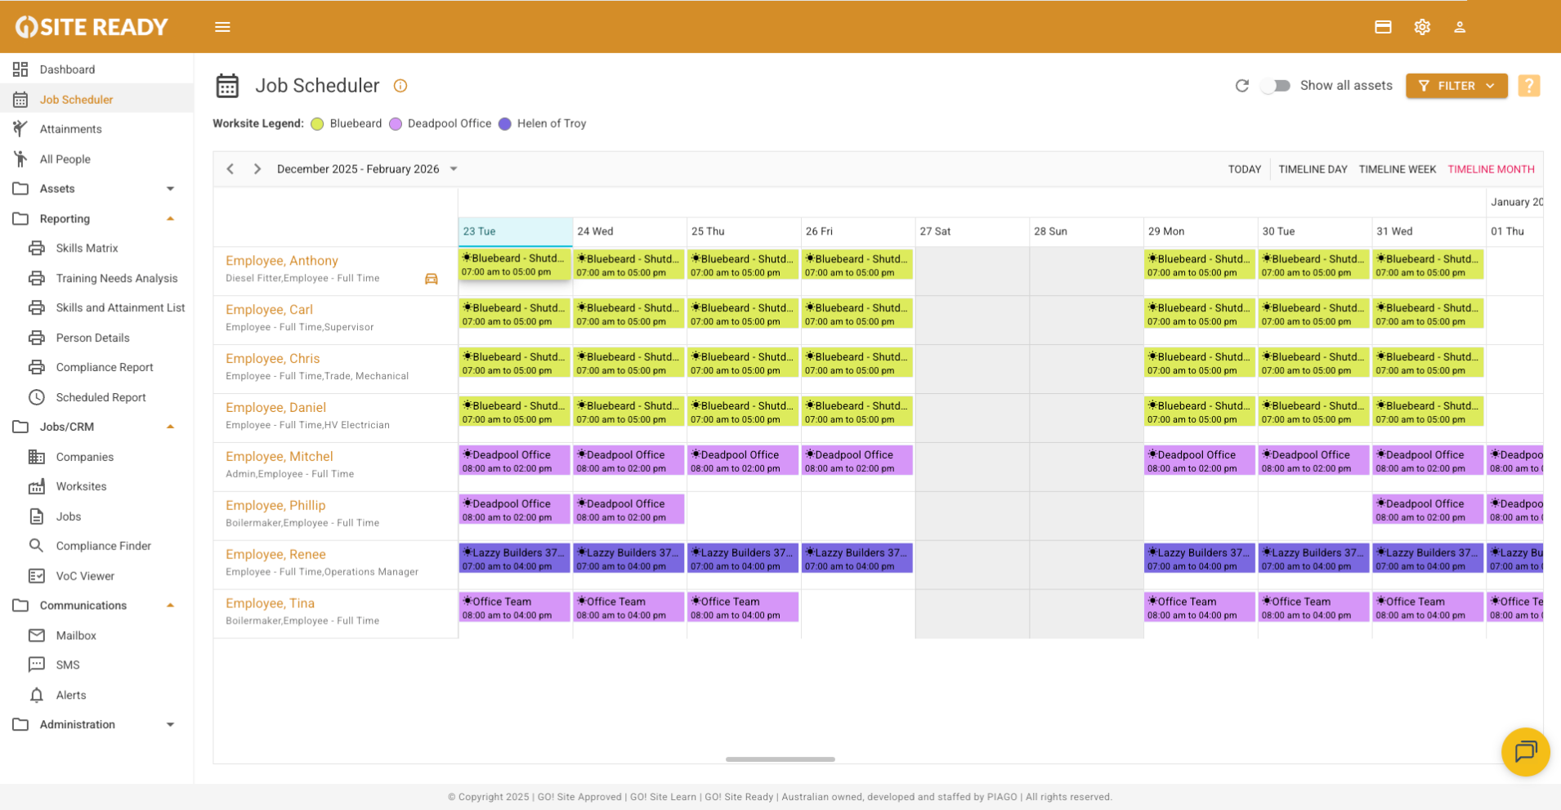Image resolution: width=1561 pixels, height=810 pixels.
Task: Open the user profile icon
Action: [x=1460, y=27]
